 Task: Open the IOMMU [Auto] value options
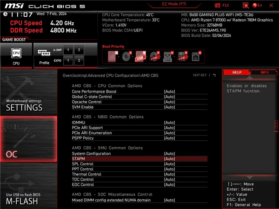tap(169, 123)
